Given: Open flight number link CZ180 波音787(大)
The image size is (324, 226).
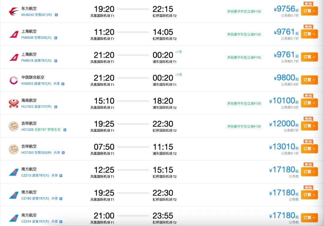Looking at the screenshot, I should click(x=35, y=198).
